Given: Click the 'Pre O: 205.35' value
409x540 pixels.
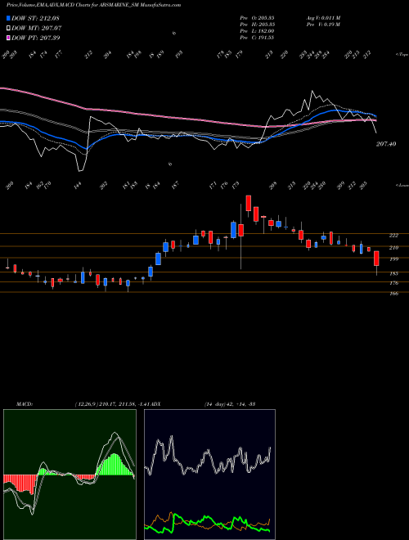Looking at the screenshot, I should pos(257,17).
